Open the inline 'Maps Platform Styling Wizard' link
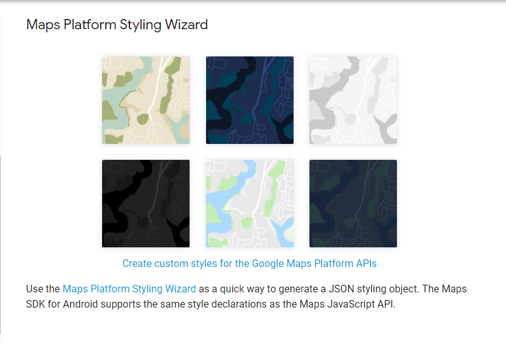 129,289
